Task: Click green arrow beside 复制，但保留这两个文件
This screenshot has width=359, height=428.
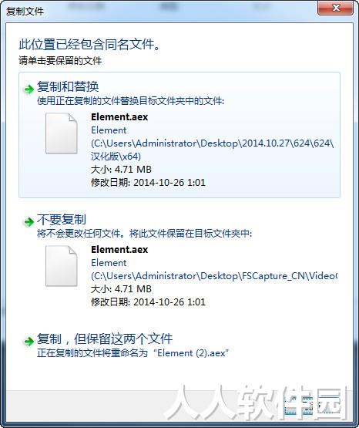Action: click(x=29, y=341)
